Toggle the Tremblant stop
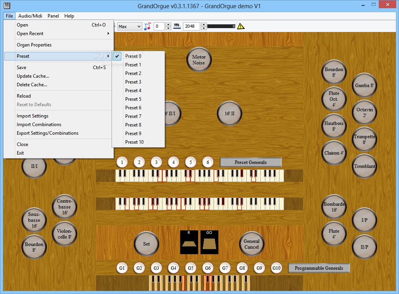 [364, 166]
